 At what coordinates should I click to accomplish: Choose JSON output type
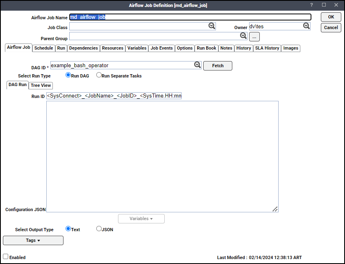[x=99, y=229]
